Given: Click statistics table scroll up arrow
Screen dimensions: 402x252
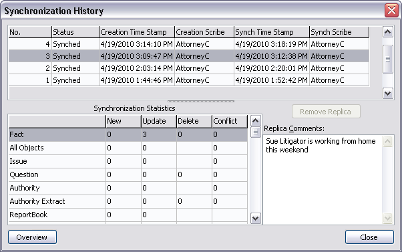Looking at the screenshot, I should (x=255, y=120).
